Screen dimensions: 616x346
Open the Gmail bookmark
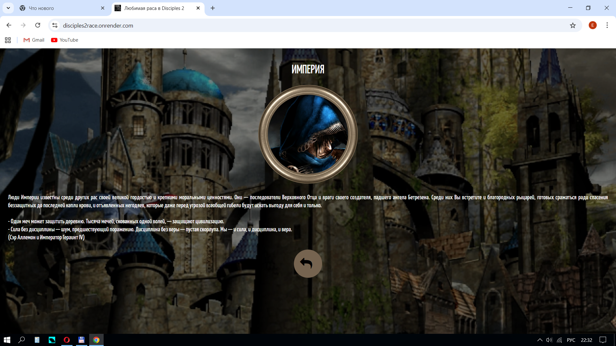point(34,40)
